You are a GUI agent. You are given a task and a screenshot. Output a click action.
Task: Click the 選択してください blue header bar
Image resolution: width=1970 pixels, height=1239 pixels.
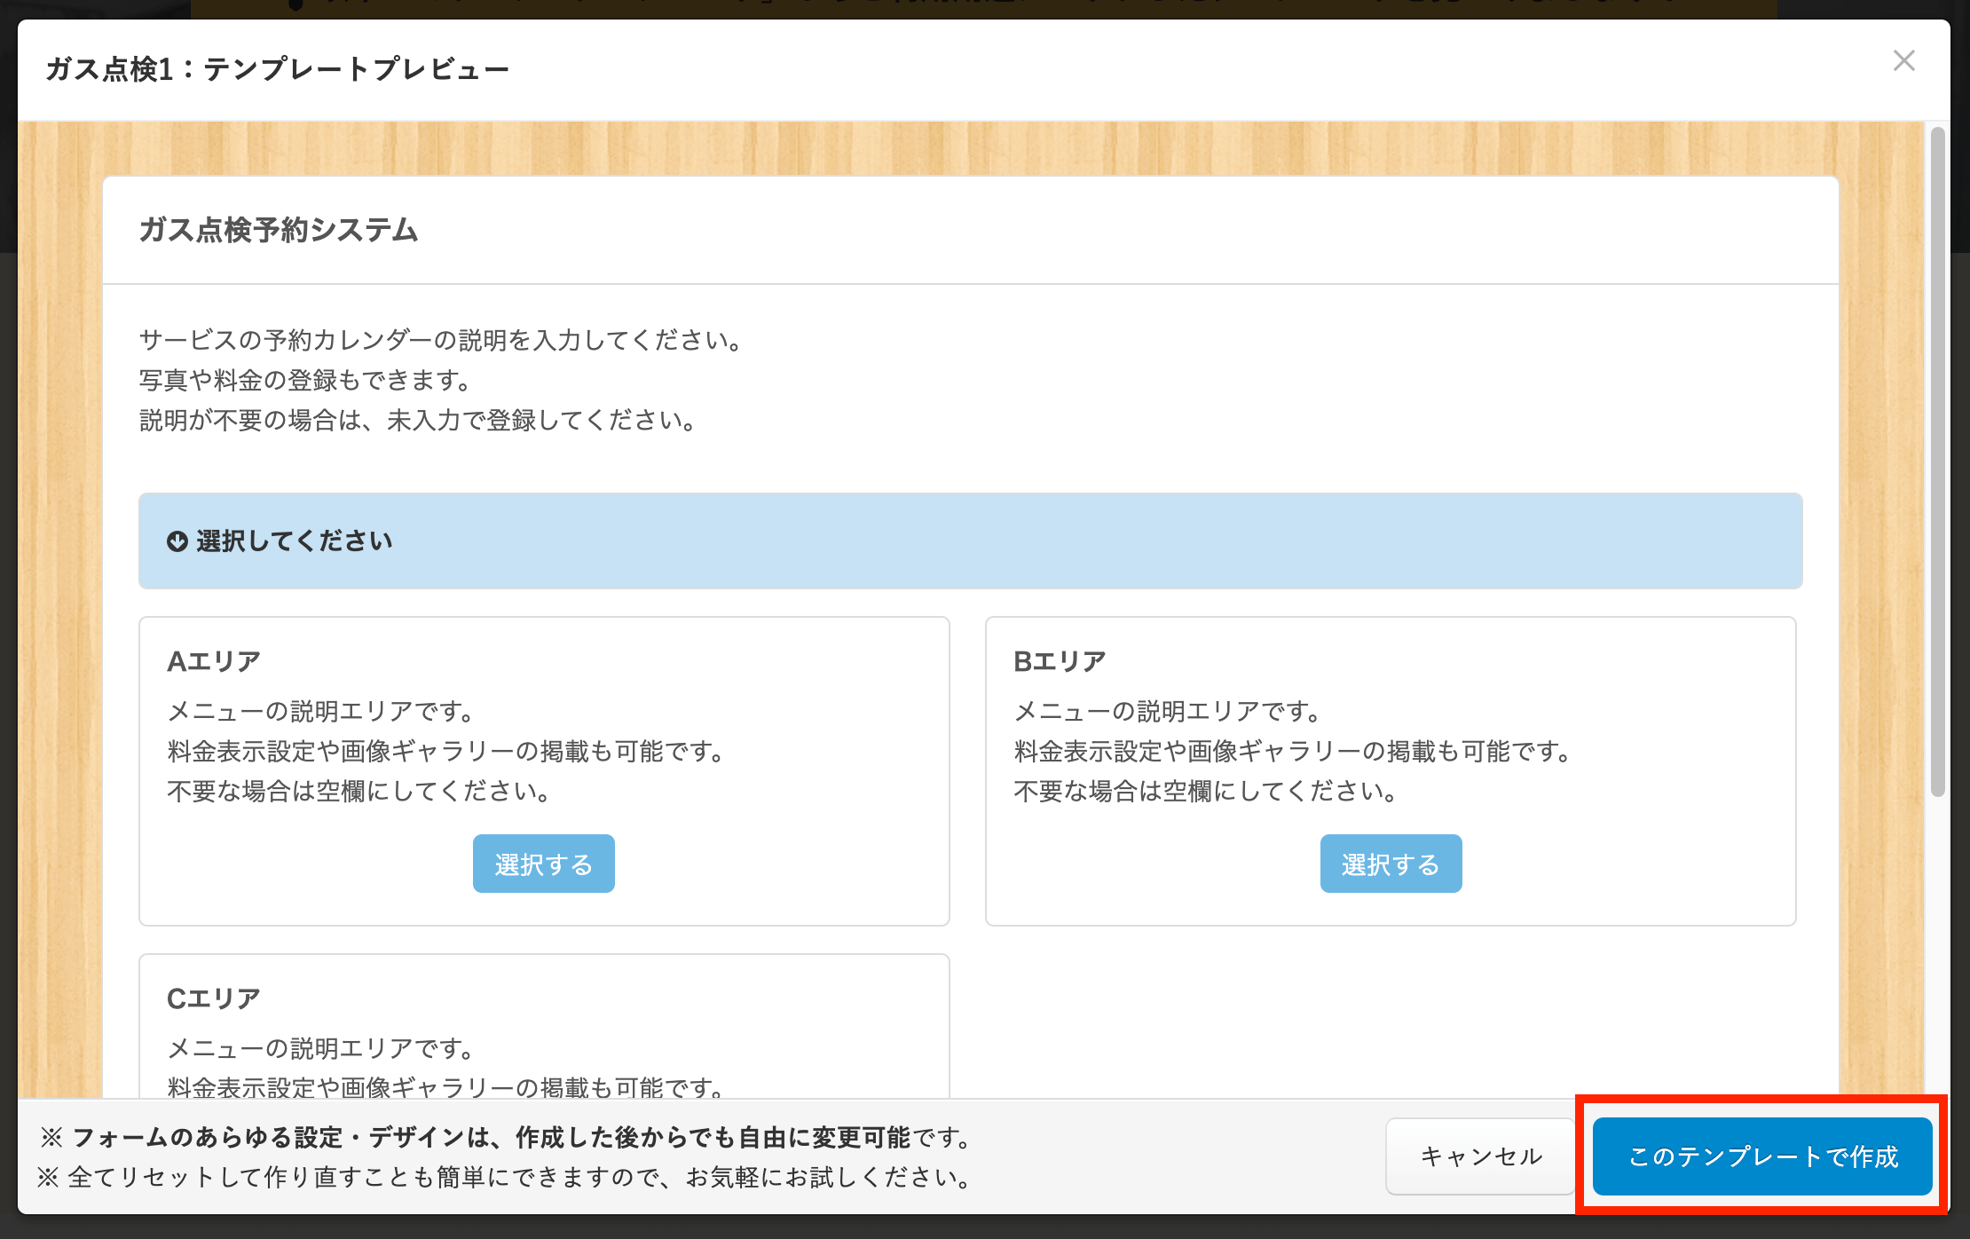point(969,541)
